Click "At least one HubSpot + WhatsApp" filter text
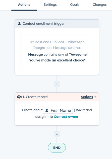Screen dimensions: 112x159 pos(57,42)
